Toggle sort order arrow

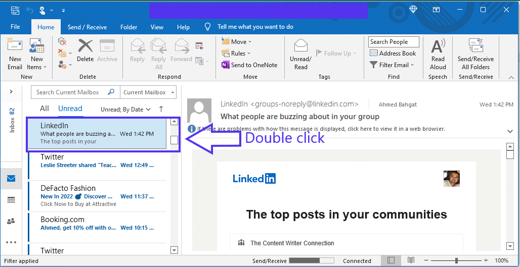[161, 109]
